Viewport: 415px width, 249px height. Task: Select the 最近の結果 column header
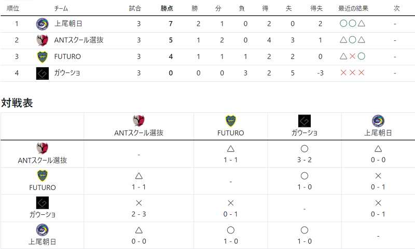pos(353,8)
